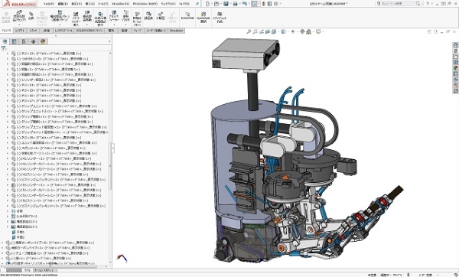Click the Edit Appearance color ball icon
This screenshot has width=459, height=277.
point(302,31)
